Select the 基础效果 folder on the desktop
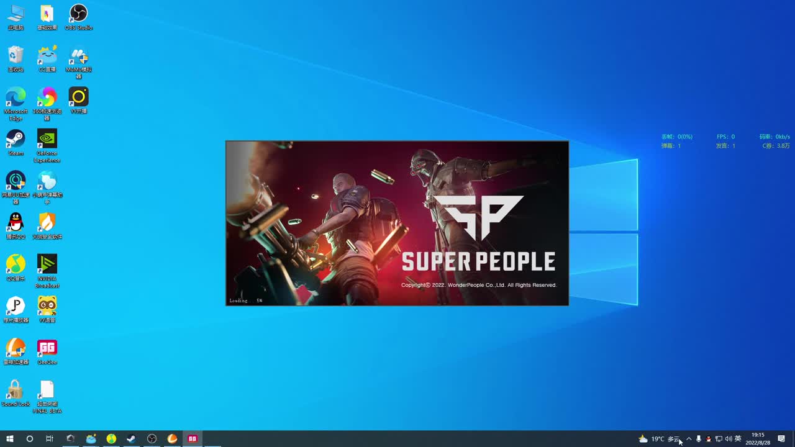 point(47,17)
